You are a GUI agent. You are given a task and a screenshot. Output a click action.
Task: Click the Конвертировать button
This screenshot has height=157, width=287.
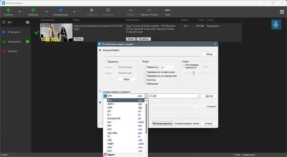pyautogui.click(x=163, y=123)
